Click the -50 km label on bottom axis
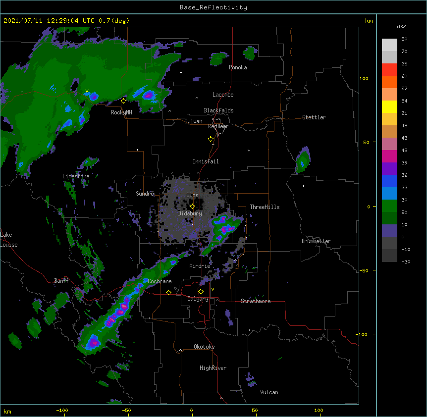 tap(126, 410)
